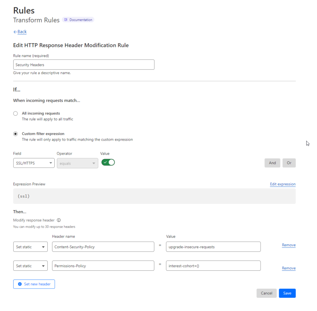Expand Set static dropdown for Content-Security-Policy
This screenshot has height=311, width=317.
[x=30, y=247]
